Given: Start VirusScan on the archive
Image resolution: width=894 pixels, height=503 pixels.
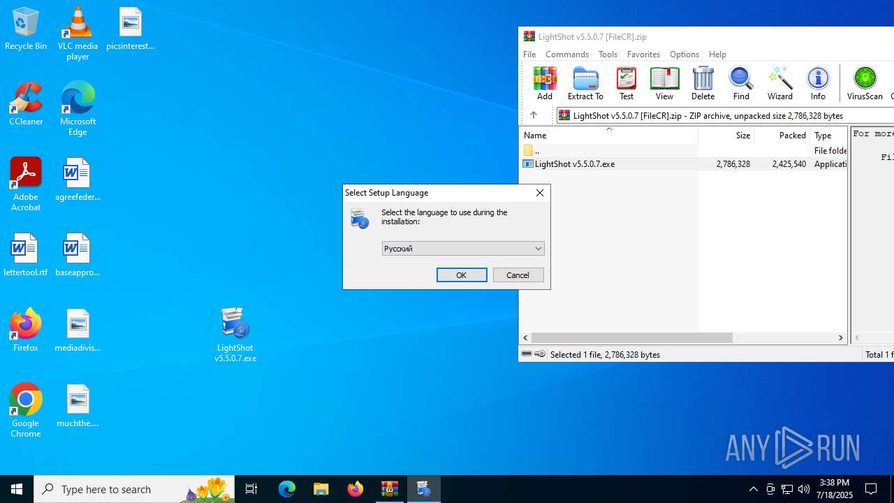Looking at the screenshot, I should 865,83.
